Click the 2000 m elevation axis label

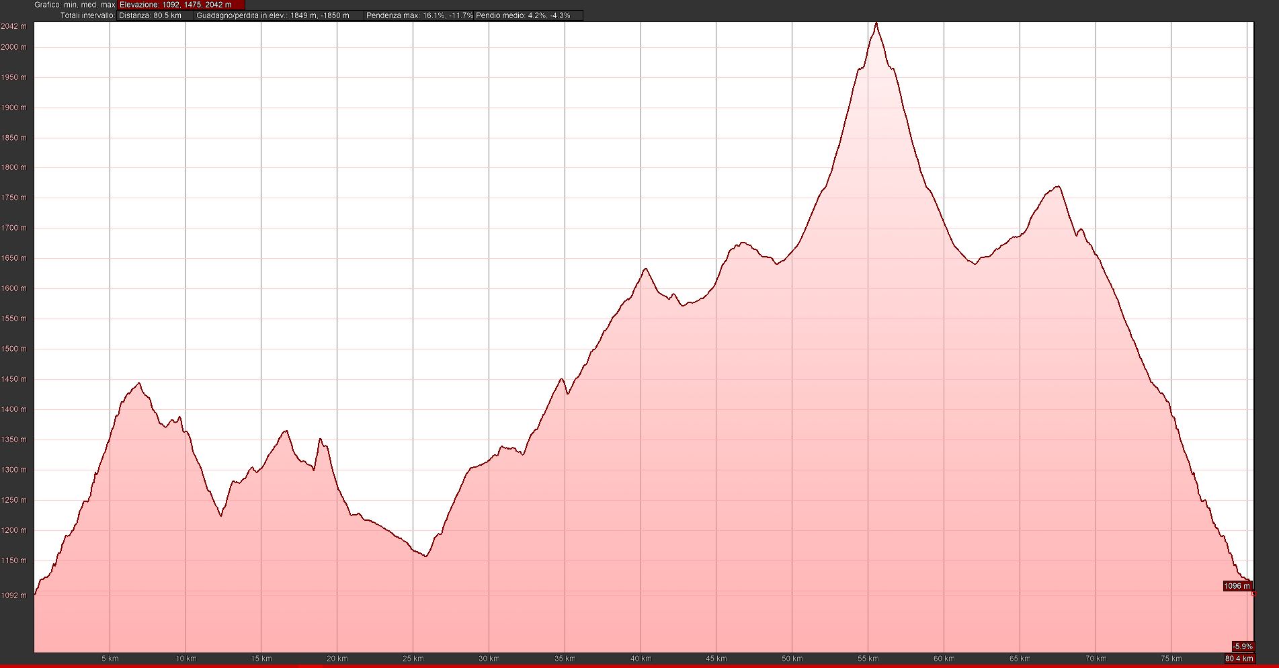pos(14,47)
